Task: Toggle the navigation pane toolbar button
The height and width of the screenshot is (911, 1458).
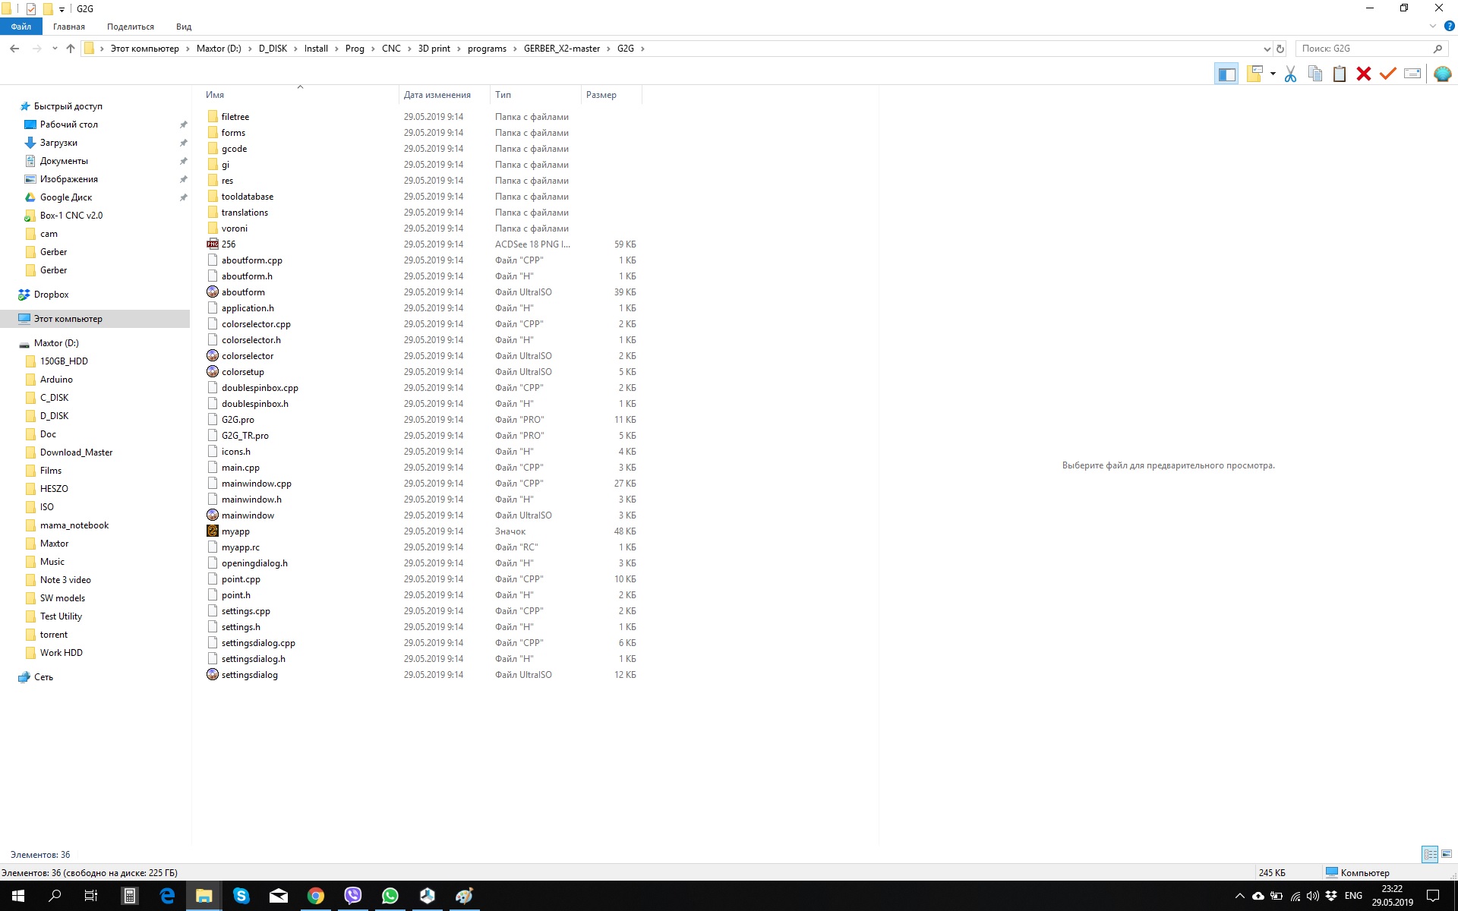Action: (x=1226, y=74)
